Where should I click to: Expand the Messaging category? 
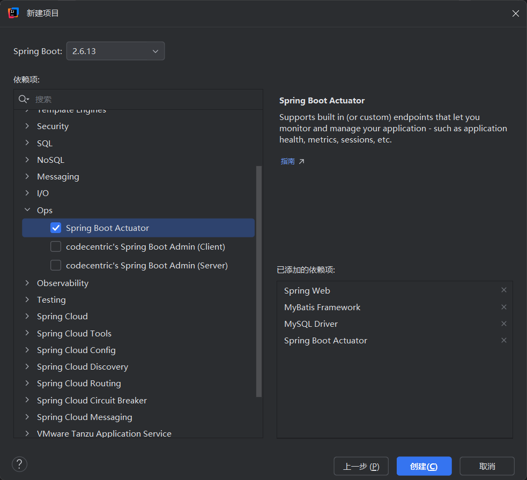(27, 176)
